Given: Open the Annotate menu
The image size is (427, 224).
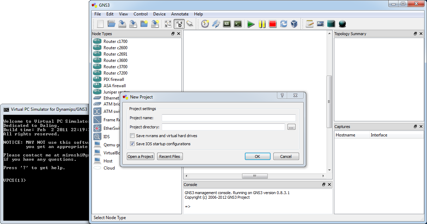Looking at the screenshot, I should pos(180,14).
